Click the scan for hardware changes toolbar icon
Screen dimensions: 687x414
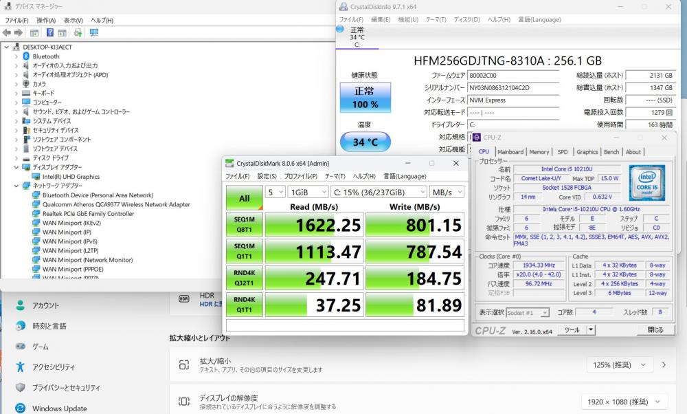[x=93, y=32]
